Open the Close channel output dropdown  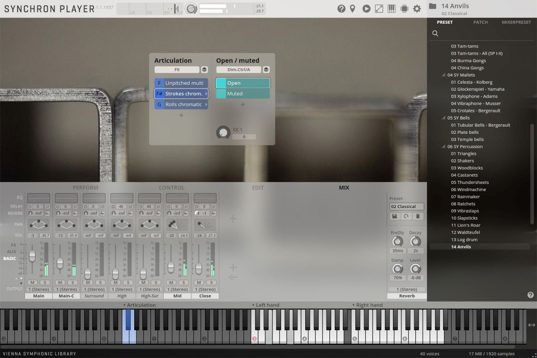point(205,290)
